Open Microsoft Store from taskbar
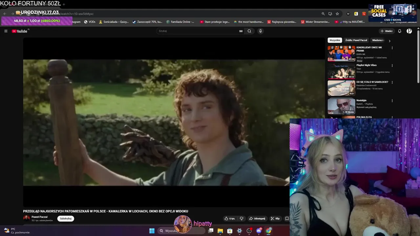 point(230,231)
